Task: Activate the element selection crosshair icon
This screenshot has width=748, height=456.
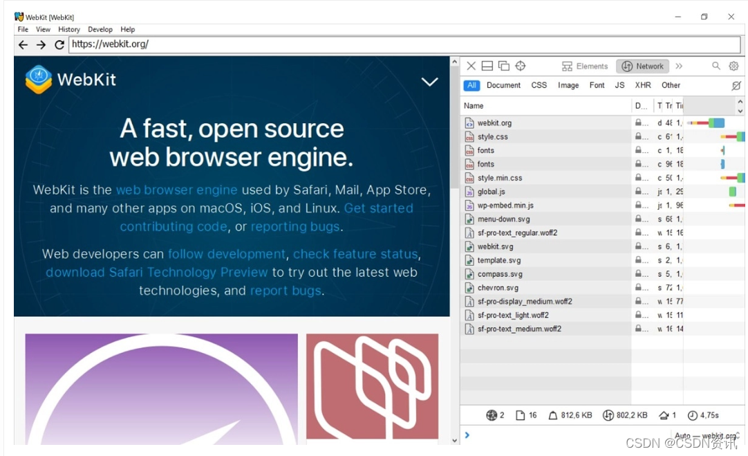Action: pyautogui.click(x=521, y=66)
